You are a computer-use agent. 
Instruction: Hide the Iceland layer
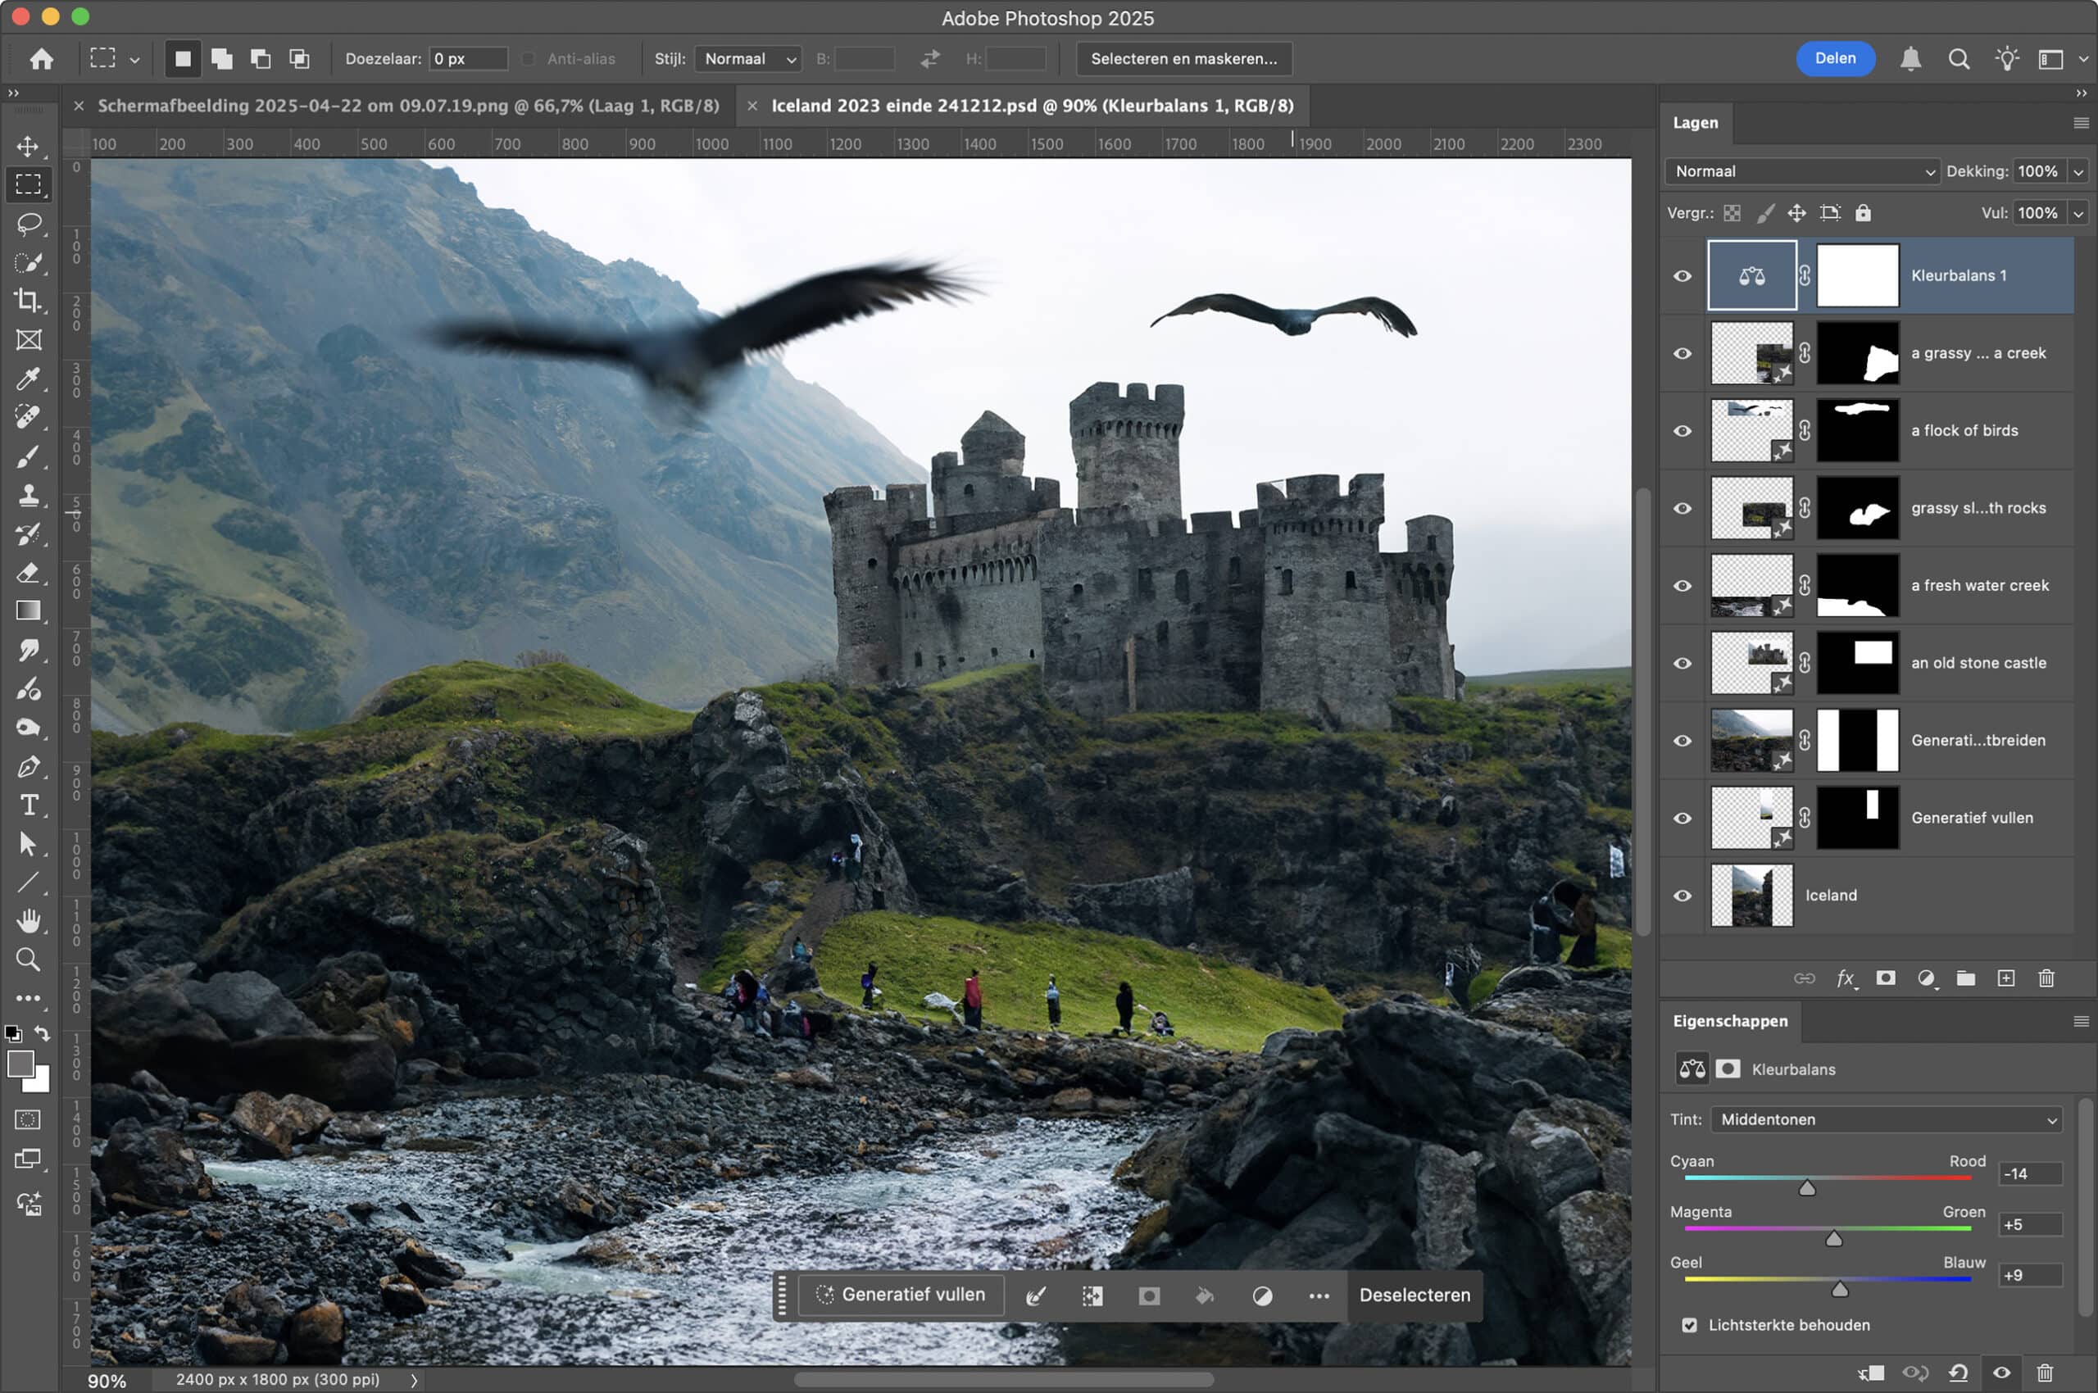pos(1682,896)
